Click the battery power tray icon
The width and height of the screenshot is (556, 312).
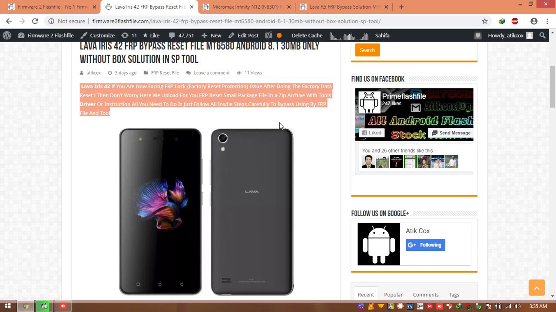(498, 306)
